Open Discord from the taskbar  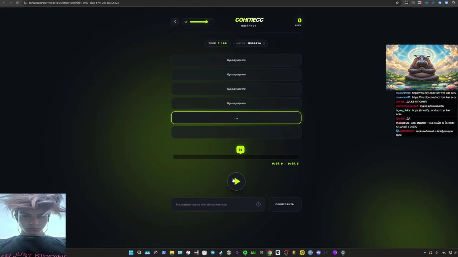coord(318,253)
